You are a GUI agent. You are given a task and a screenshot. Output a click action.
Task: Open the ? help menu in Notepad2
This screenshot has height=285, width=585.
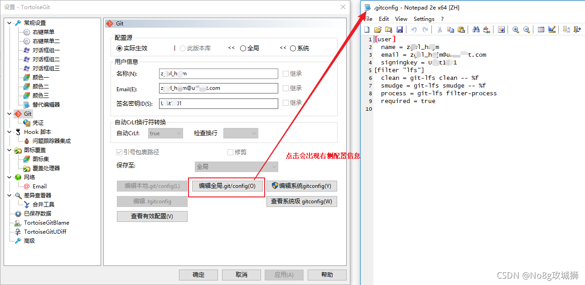(442, 19)
